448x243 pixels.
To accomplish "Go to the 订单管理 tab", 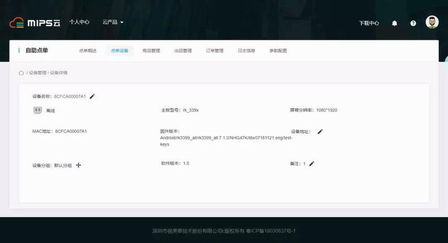I will click(215, 51).
